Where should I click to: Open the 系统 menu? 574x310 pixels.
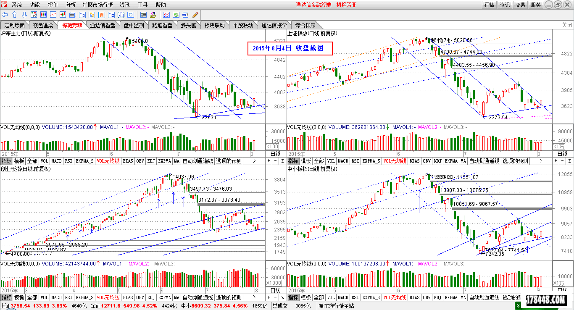(17, 5)
